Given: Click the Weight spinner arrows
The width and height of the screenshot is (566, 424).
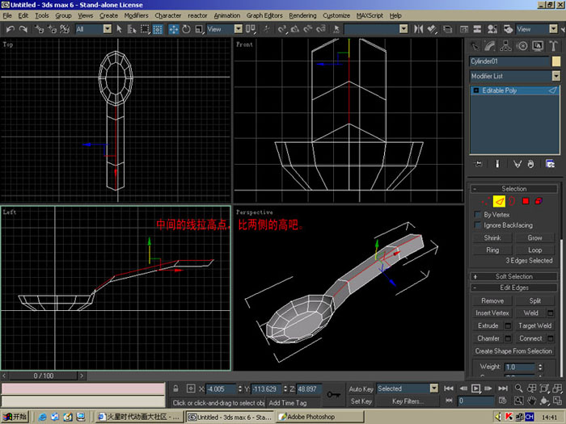Looking at the screenshot, I should click(540, 367).
